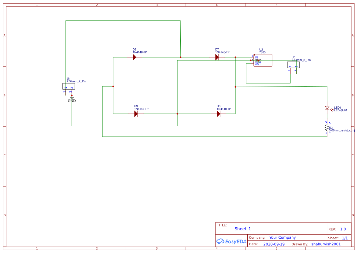Click the EasyEDA logo in the title block
Image resolution: width=358 pixels, height=253 pixels.
coord(231,241)
